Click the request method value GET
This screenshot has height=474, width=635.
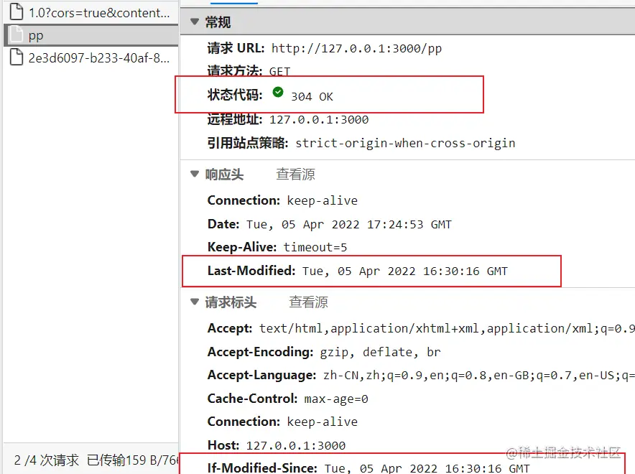pos(280,72)
